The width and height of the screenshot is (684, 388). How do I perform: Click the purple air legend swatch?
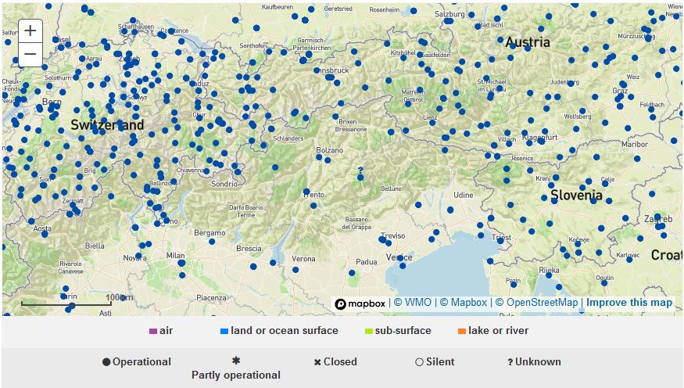pos(153,331)
